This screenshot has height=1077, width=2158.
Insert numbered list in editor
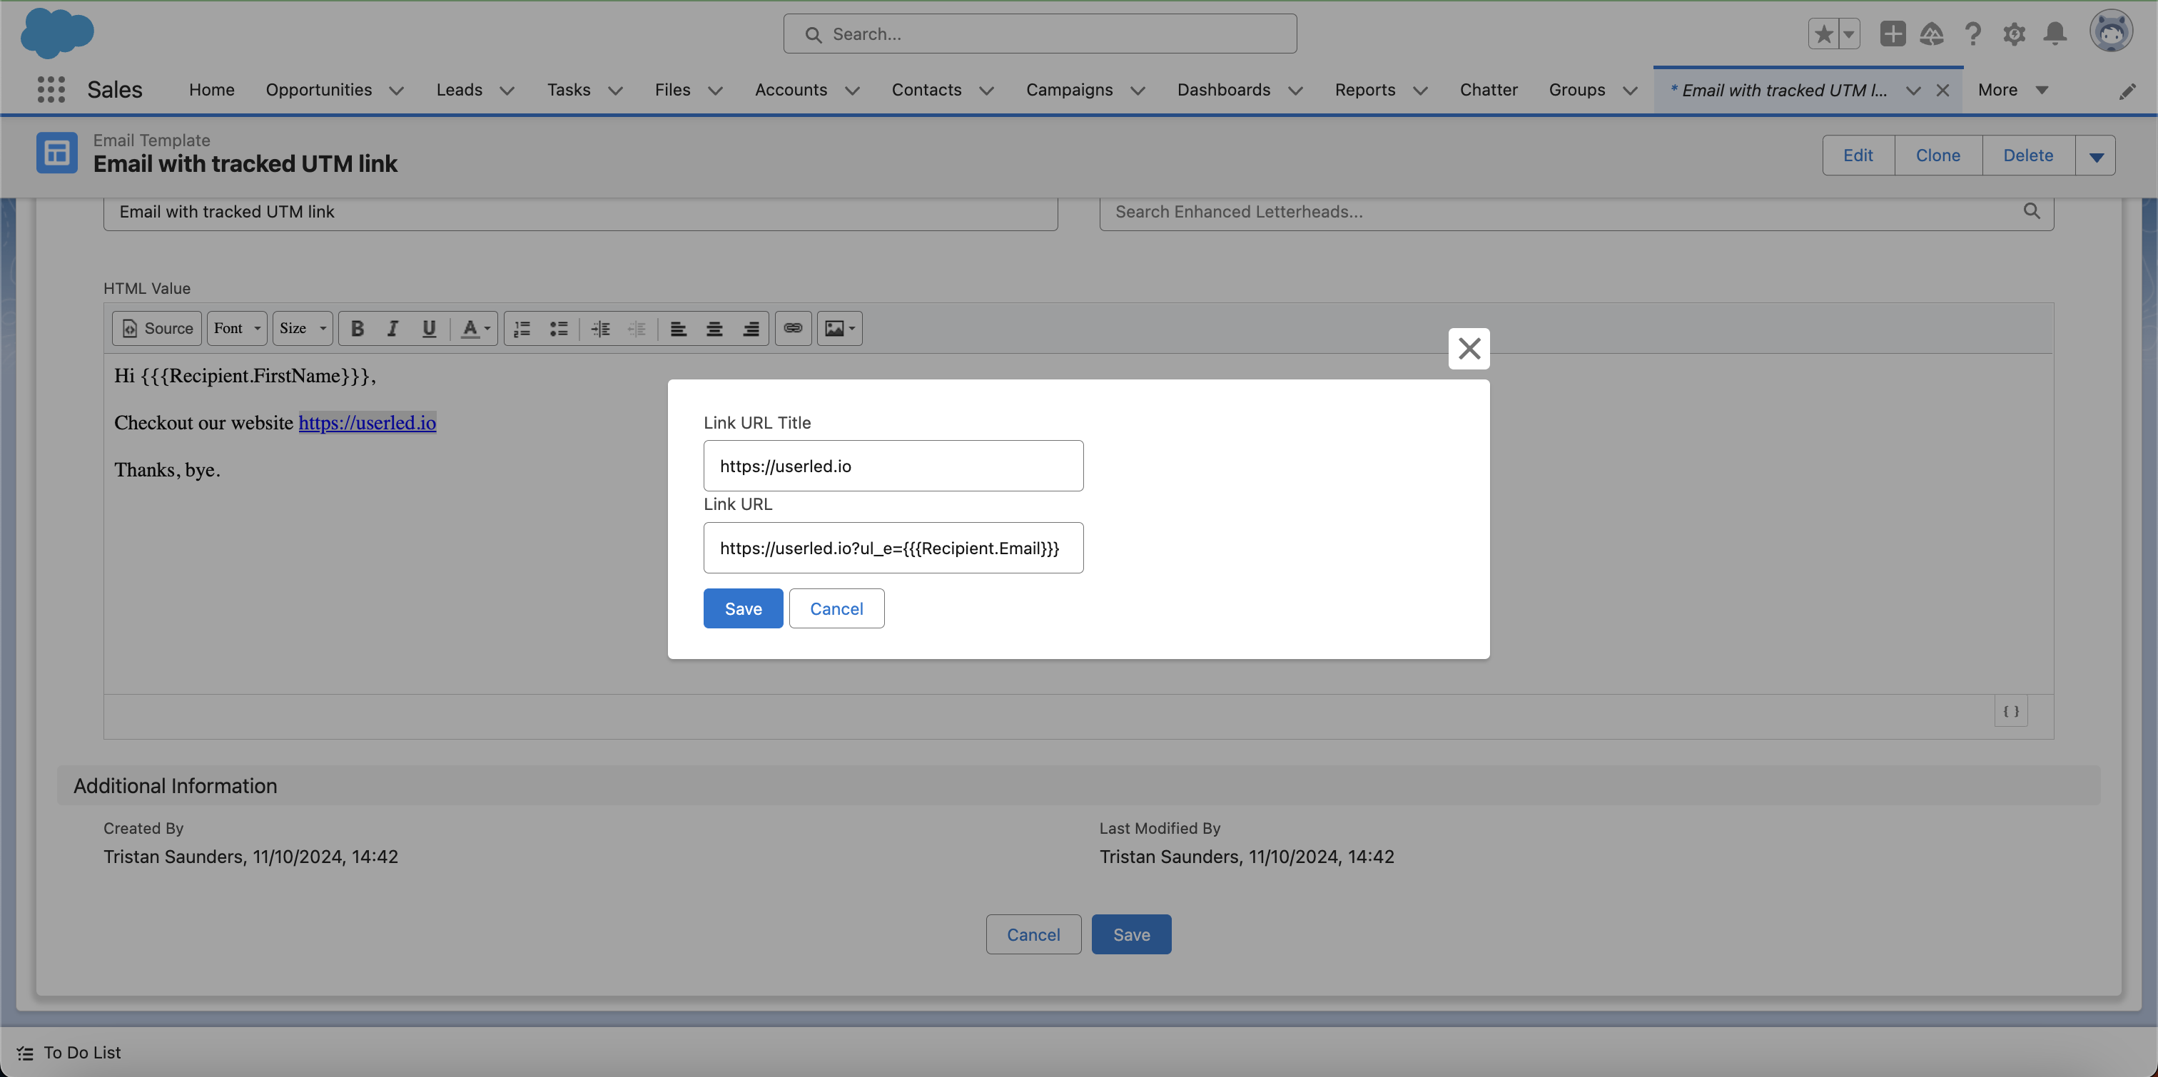point(522,328)
